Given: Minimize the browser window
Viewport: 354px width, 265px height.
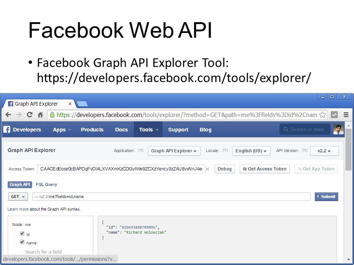Looking at the screenshot, I should tap(323, 96).
